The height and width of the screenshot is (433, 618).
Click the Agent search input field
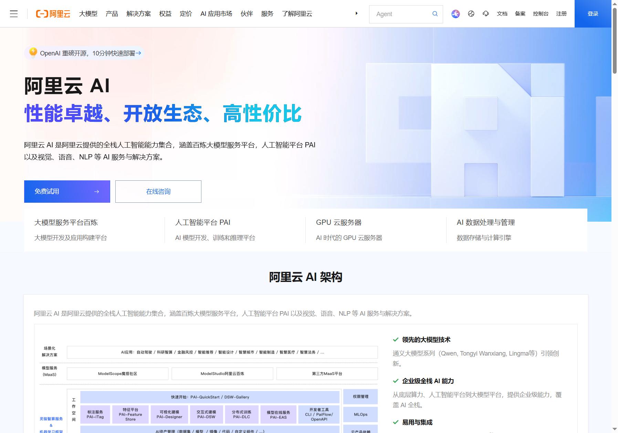pos(401,14)
